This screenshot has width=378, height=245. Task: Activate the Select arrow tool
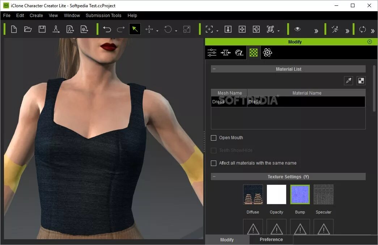pyautogui.click(x=135, y=29)
